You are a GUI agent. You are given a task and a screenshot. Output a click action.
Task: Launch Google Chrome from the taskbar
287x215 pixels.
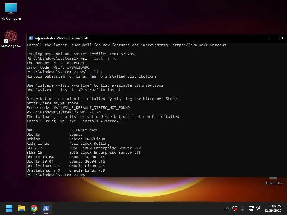[x=34, y=208]
